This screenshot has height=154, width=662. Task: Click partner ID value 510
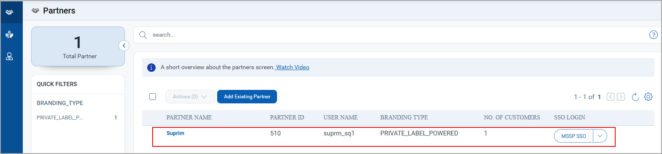tap(275, 133)
